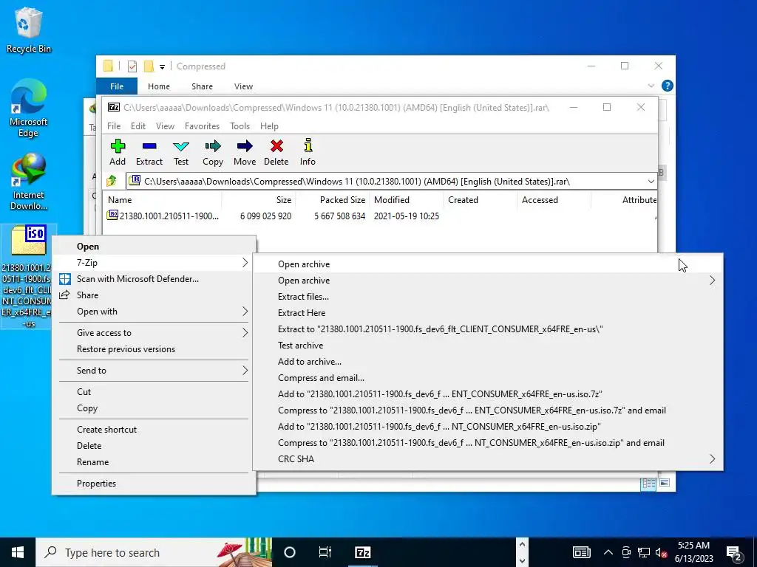Open the Favorites menu
757x567 pixels.
tap(202, 126)
